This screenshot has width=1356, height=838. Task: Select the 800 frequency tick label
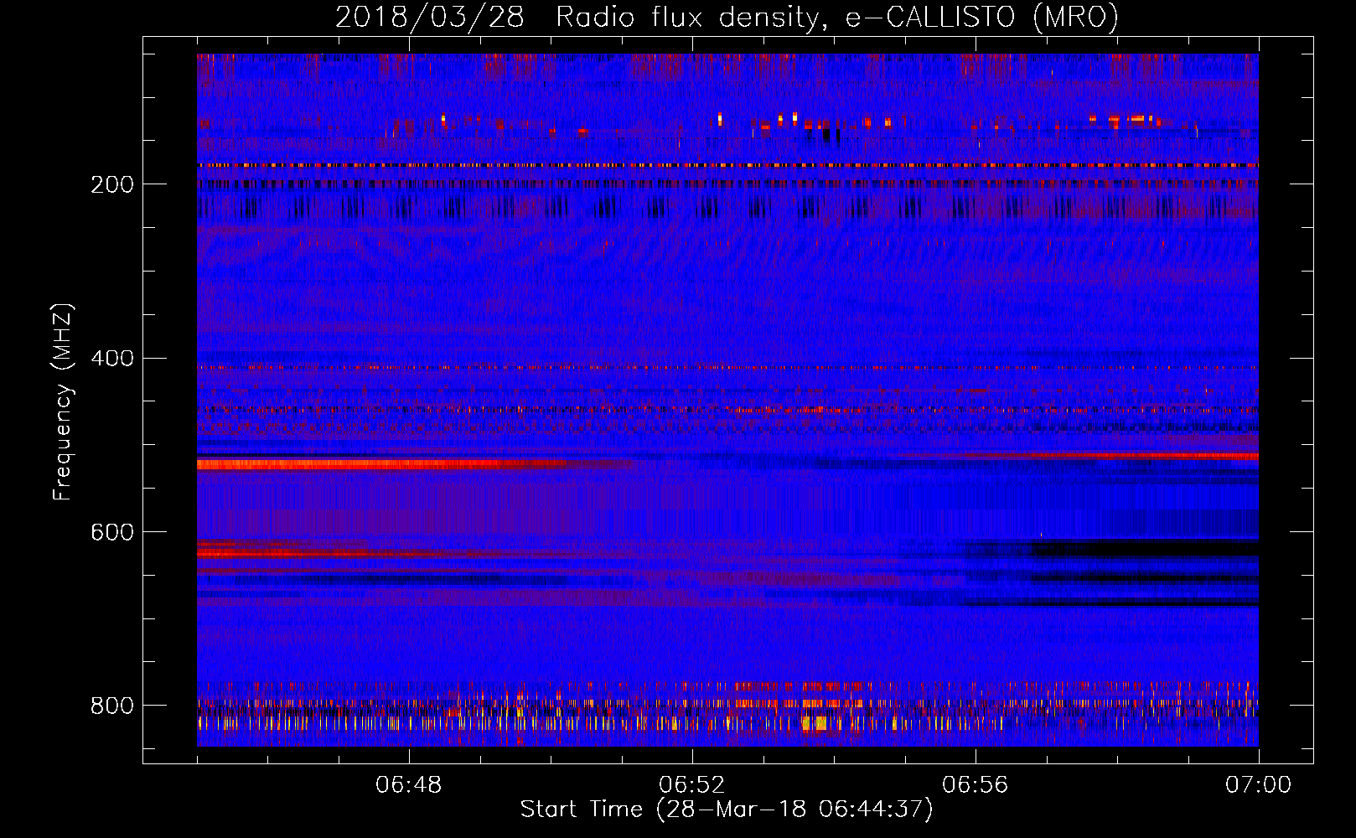pyautogui.click(x=112, y=706)
